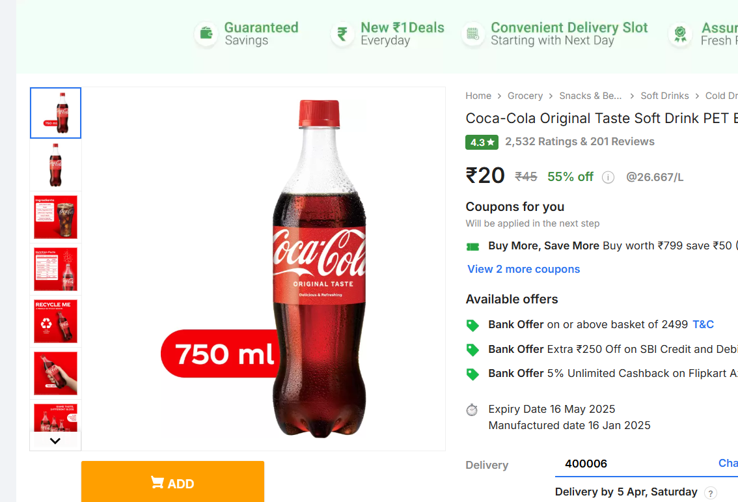738x502 pixels.
Task: Click the coupon ticket icon for Buy More, Save More
Action: click(472, 247)
